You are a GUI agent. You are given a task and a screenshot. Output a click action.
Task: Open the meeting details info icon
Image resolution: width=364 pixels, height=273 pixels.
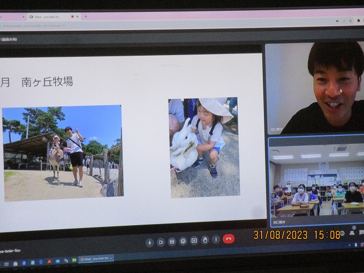(x=342, y=233)
